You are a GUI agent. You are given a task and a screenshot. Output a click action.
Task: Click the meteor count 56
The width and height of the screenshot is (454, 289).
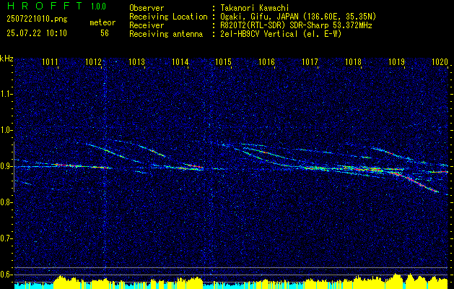point(105,33)
